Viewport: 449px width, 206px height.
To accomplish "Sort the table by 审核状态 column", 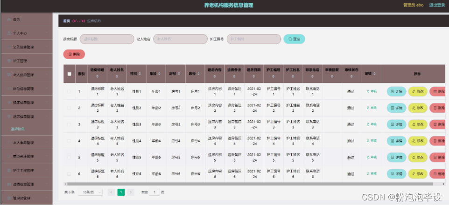I will click(x=351, y=77).
